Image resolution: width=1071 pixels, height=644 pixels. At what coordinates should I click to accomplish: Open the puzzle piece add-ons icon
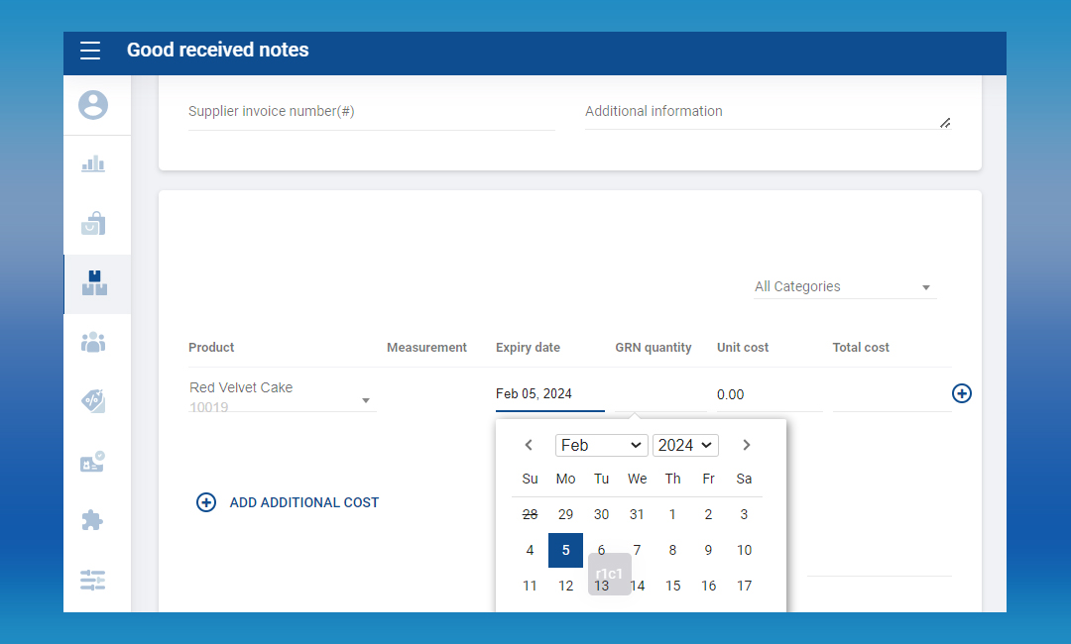click(93, 520)
